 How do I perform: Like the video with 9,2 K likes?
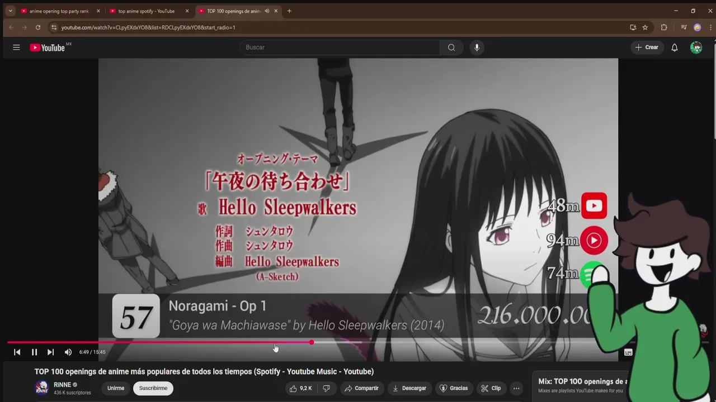point(300,388)
